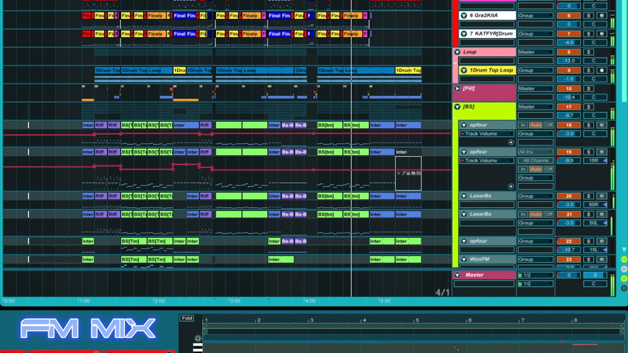
Task: Toggle the Returns section R icon
Action: coord(624,269)
